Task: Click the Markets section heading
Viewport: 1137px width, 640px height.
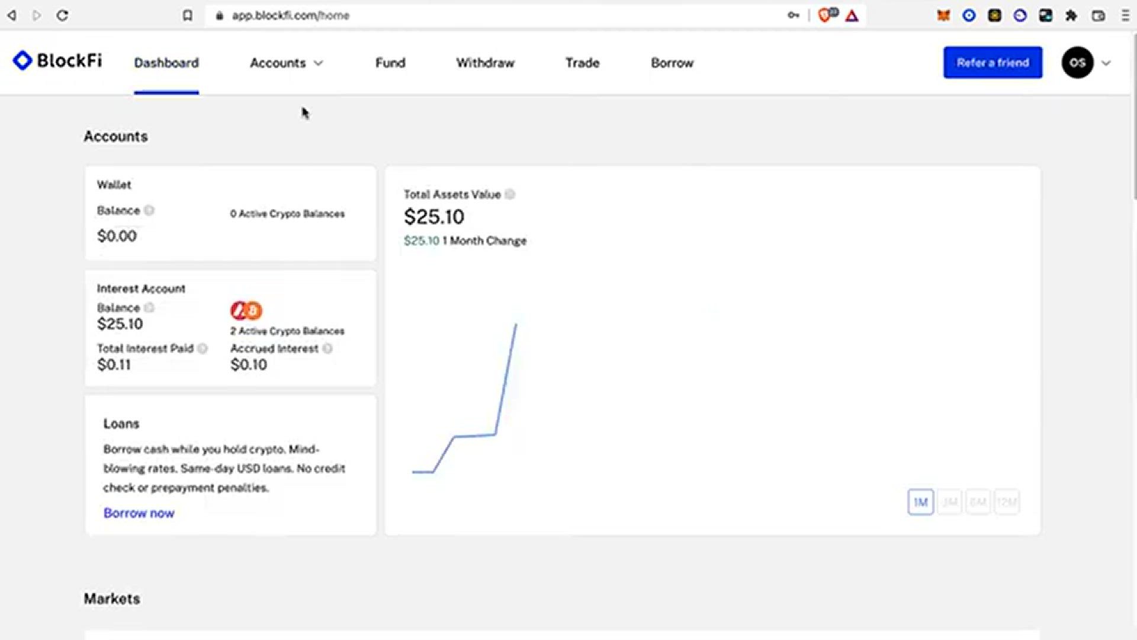Action: pos(112,599)
